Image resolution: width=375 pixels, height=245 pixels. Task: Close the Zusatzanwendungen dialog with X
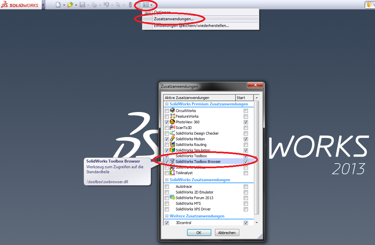tap(255, 85)
